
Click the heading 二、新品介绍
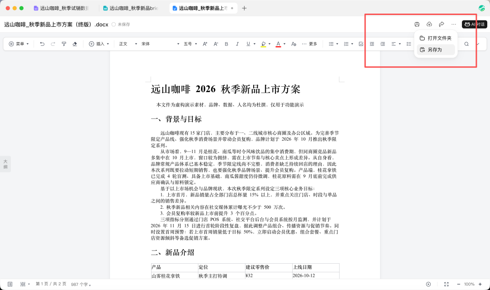pos(172,252)
